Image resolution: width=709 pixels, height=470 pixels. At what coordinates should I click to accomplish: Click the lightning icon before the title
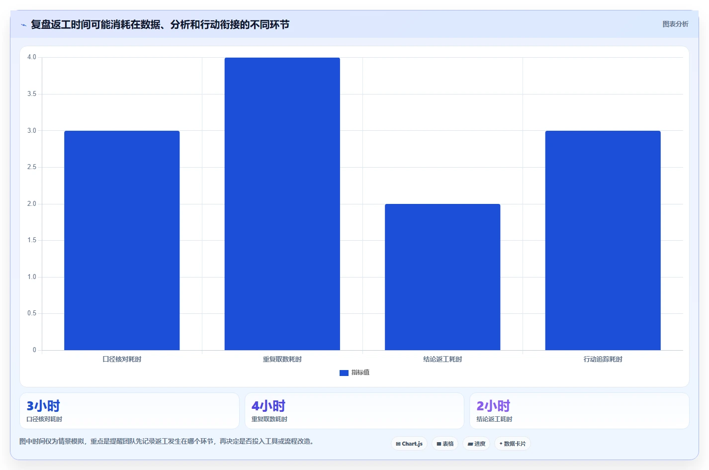click(x=23, y=25)
